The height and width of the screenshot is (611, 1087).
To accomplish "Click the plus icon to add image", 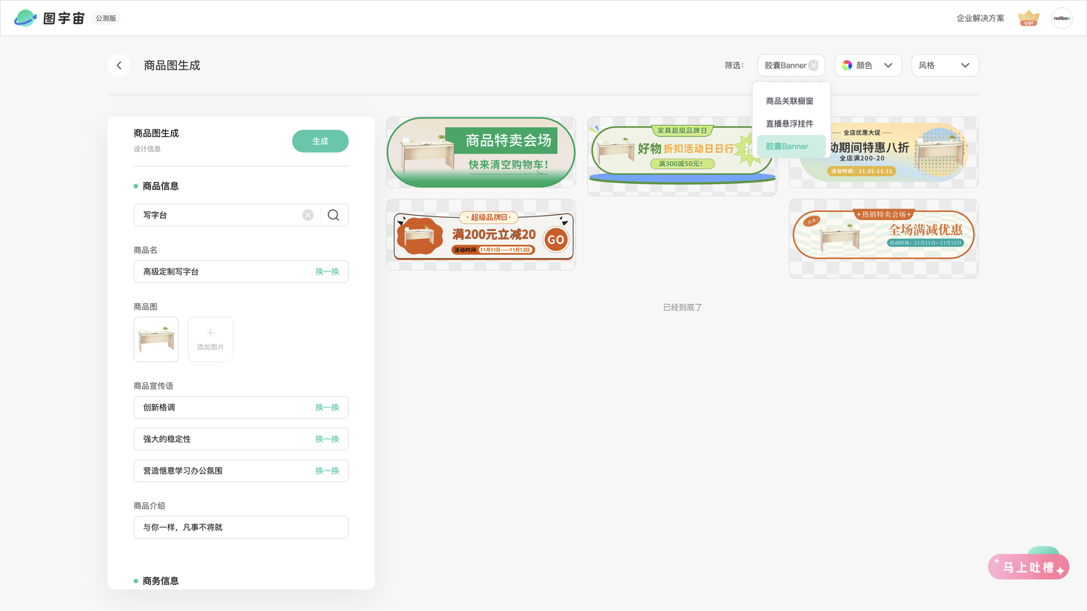I will pos(210,333).
